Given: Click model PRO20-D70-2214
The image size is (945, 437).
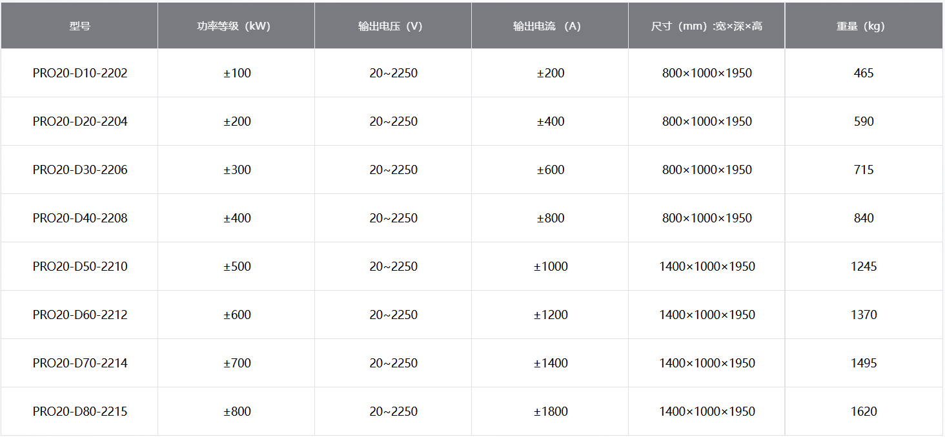Looking at the screenshot, I should click(x=80, y=363).
